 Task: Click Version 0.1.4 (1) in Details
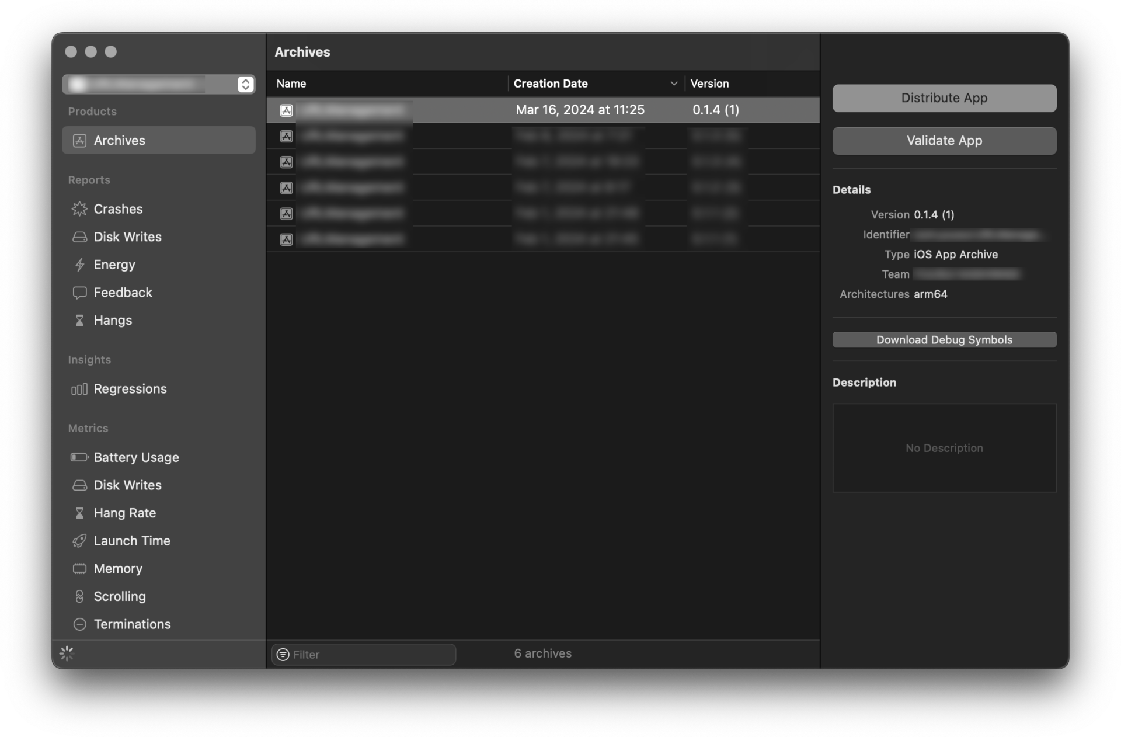coord(934,215)
